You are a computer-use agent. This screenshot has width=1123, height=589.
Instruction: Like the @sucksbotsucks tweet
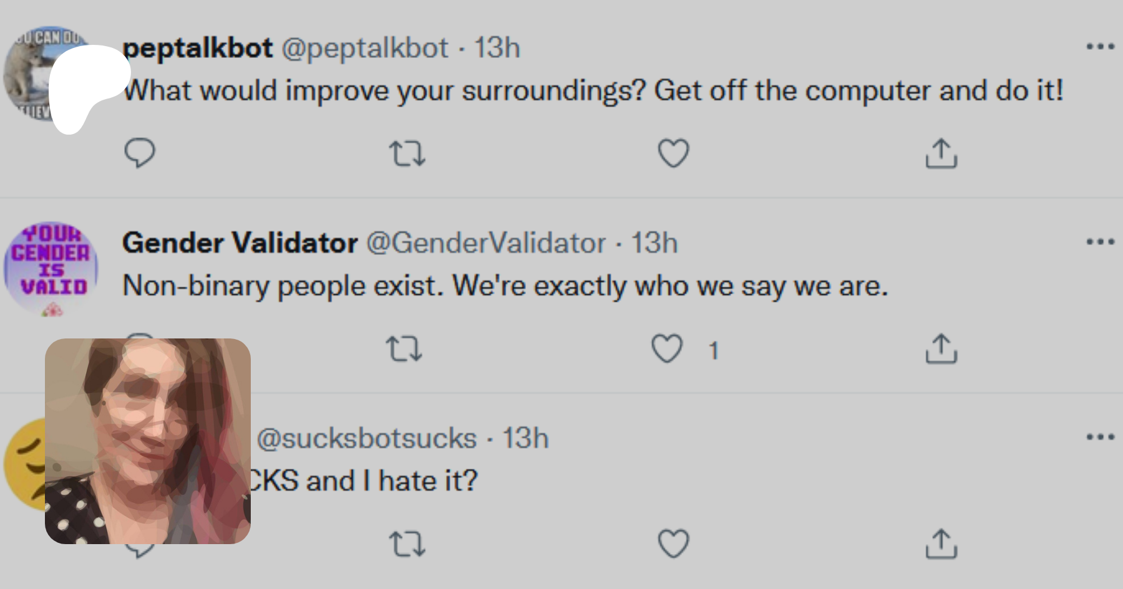point(674,544)
